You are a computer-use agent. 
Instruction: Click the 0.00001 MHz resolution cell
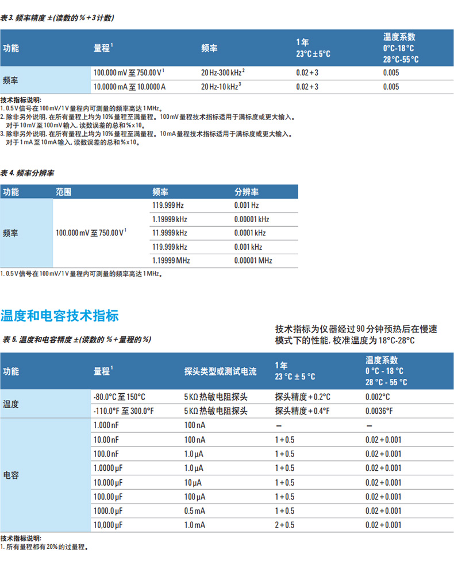tap(253, 261)
